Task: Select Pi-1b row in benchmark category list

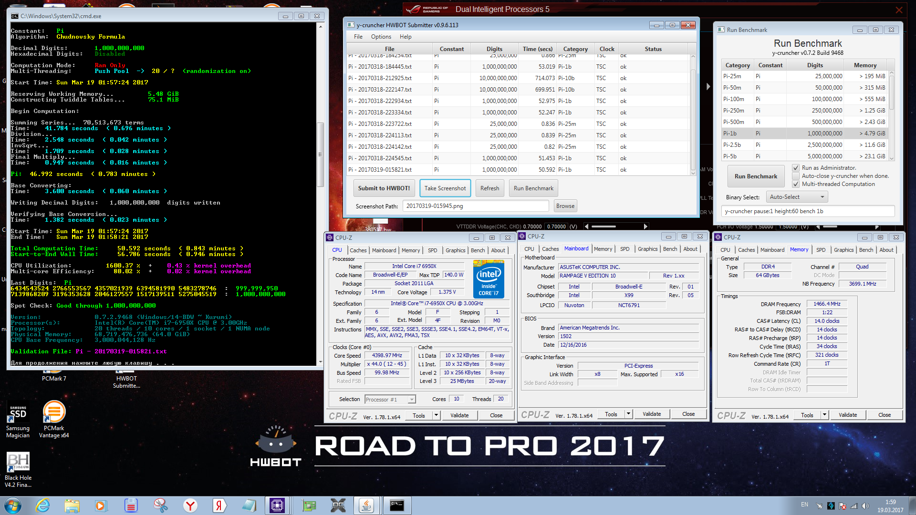Action: pyautogui.click(x=805, y=134)
